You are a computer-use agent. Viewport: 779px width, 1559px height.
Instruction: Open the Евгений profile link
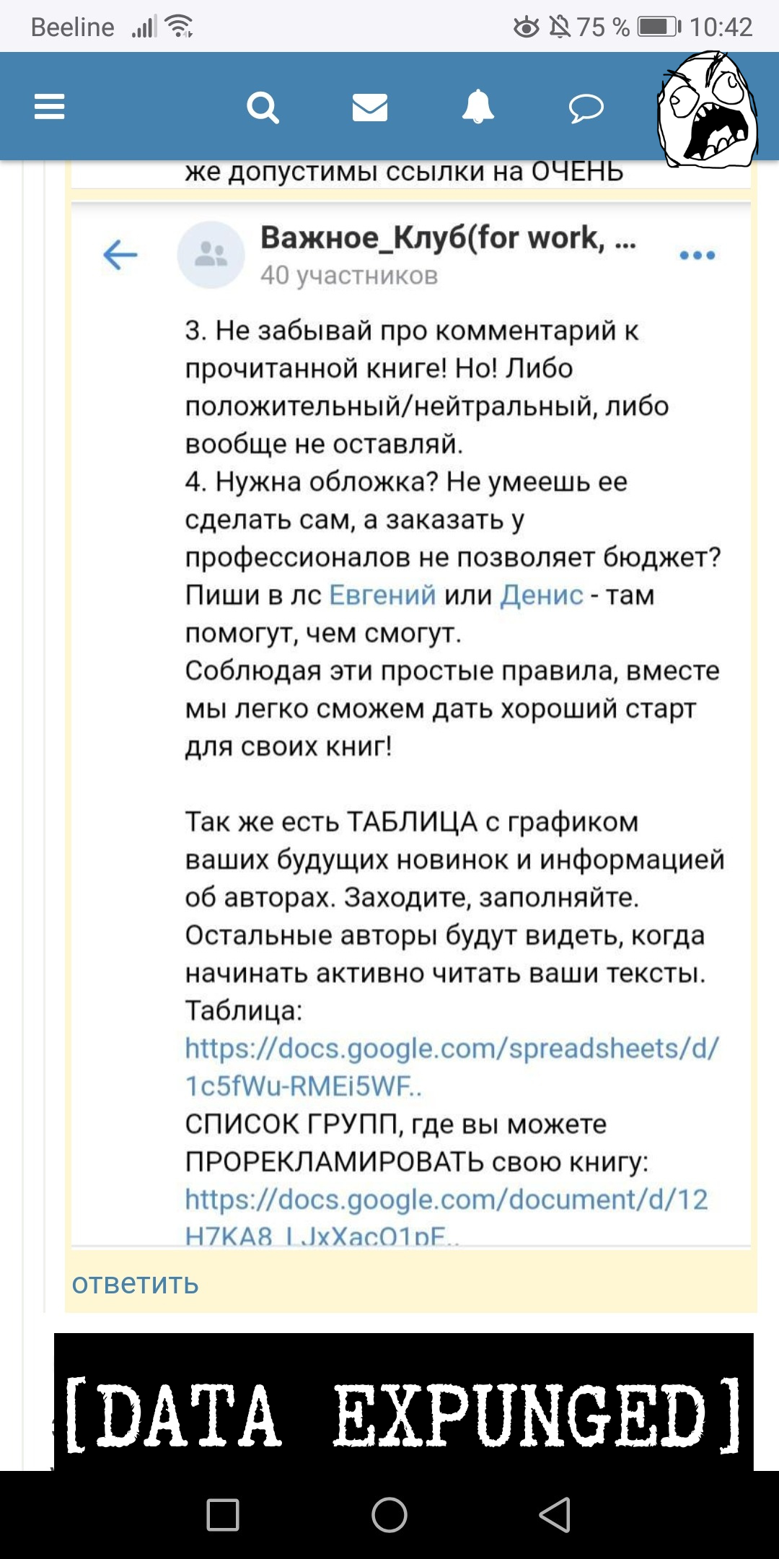point(382,595)
